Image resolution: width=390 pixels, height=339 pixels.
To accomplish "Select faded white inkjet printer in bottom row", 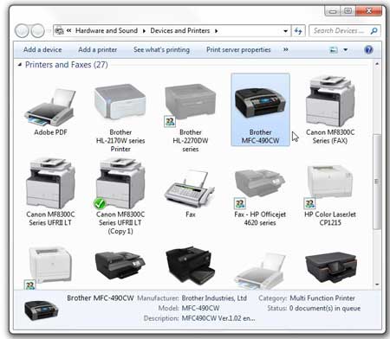I will (x=259, y=271).
